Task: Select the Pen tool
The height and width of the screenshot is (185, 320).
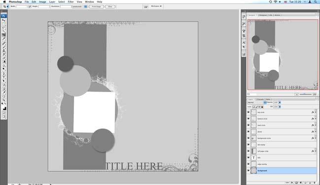Action: 3,73
